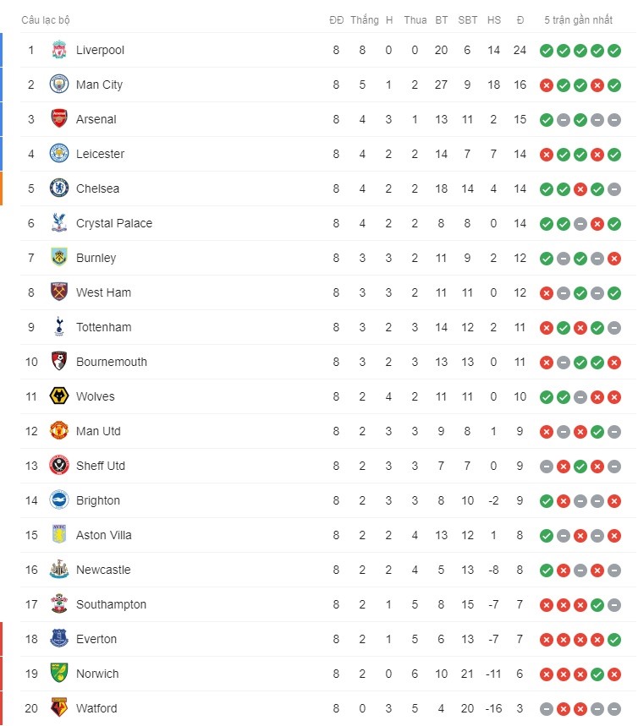The height and width of the screenshot is (726, 638).
Task: Click the Norwich club crest
Action: click(59, 674)
